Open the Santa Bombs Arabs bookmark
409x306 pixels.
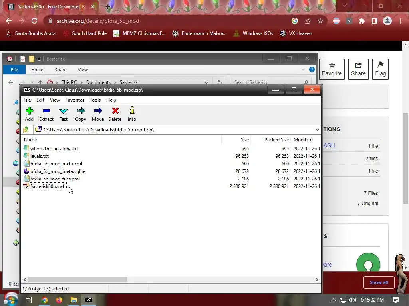click(31, 33)
